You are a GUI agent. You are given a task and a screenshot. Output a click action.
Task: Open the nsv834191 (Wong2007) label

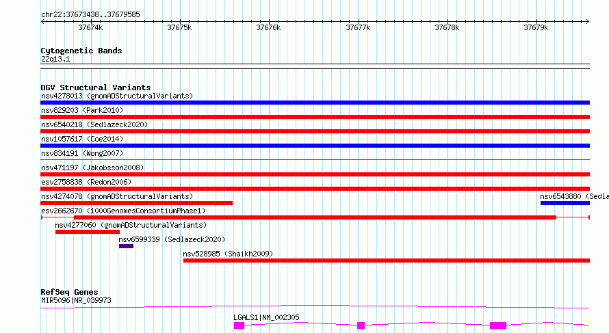pyautogui.click(x=82, y=153)
